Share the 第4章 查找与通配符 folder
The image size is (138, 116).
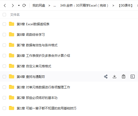point(106,77)
